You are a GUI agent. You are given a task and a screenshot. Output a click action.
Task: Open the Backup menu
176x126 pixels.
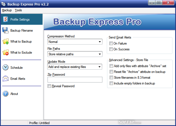click(x=7, y=10)
